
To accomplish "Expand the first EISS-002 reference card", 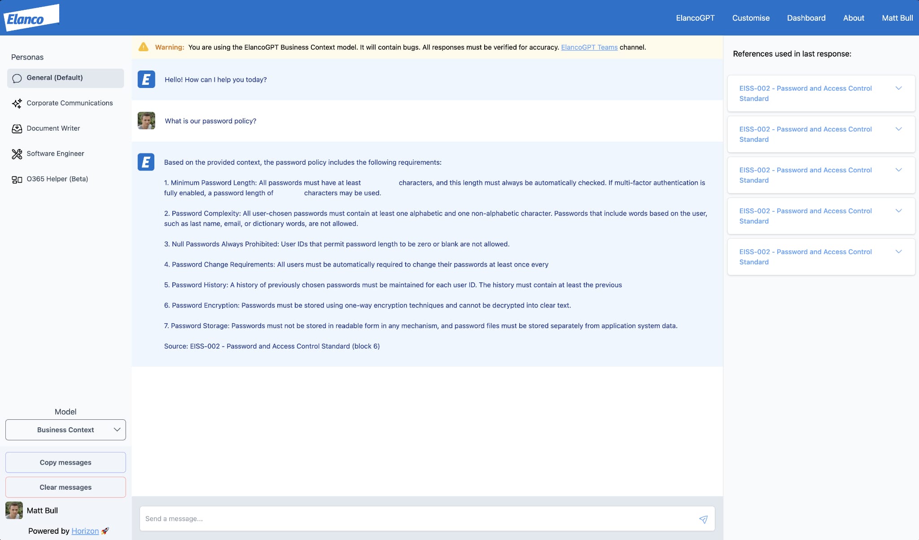I will click(821, 93).
